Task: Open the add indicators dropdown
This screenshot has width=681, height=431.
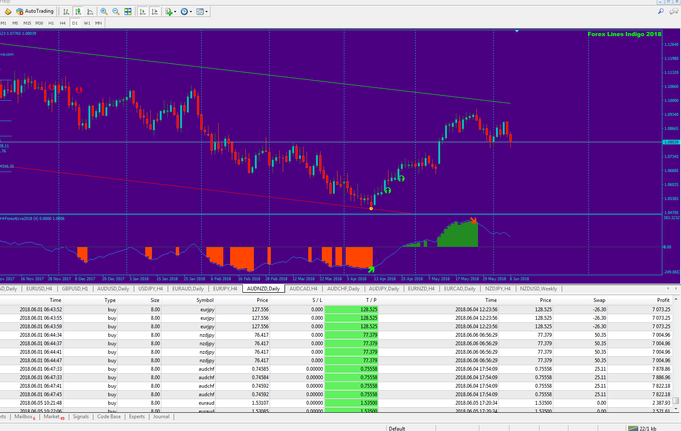Action: tap(171, 11)
